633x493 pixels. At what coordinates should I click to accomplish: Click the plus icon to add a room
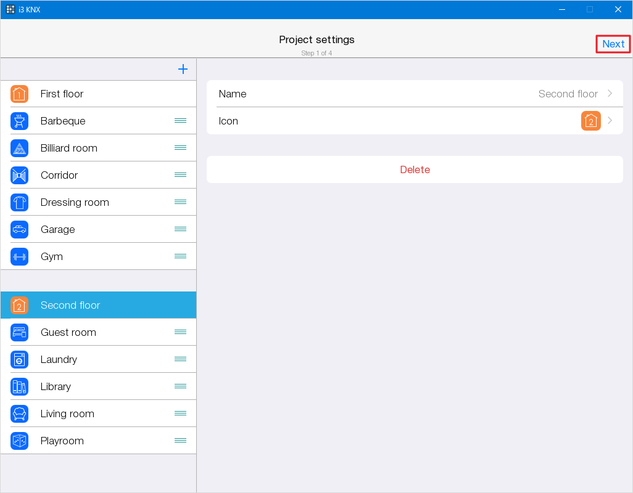click(x=183, y=69)
